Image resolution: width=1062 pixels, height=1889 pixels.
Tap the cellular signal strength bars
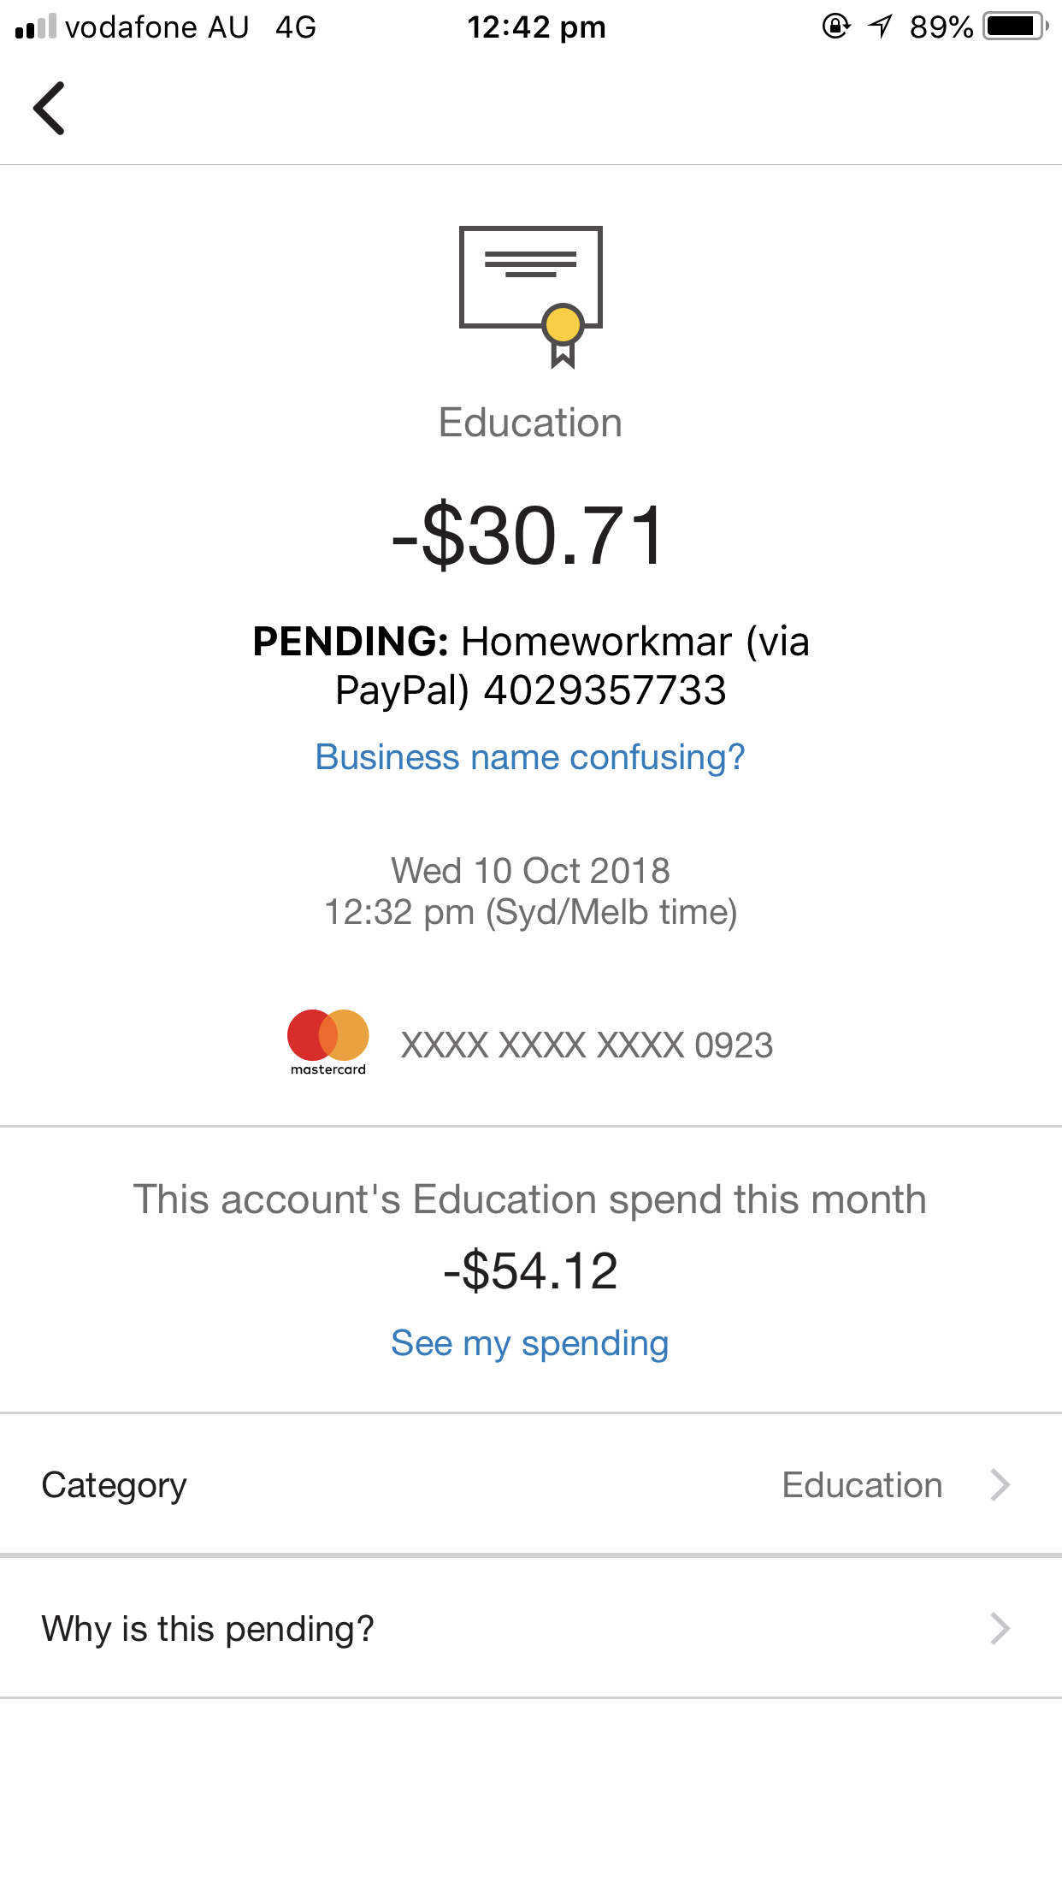point(36,27)
